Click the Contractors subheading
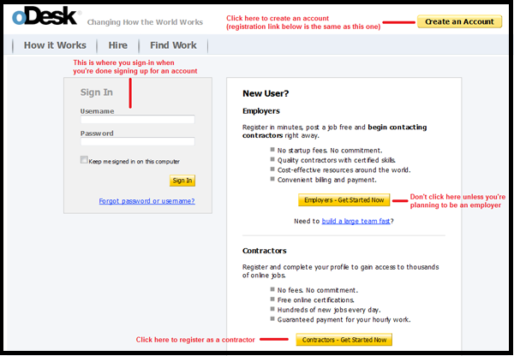The height and width of the screenshot is (356, 514). pyautogui.click(x=264, y=251)
